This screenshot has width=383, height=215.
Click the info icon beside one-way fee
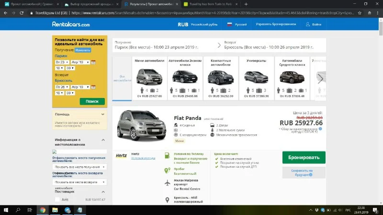320,129
